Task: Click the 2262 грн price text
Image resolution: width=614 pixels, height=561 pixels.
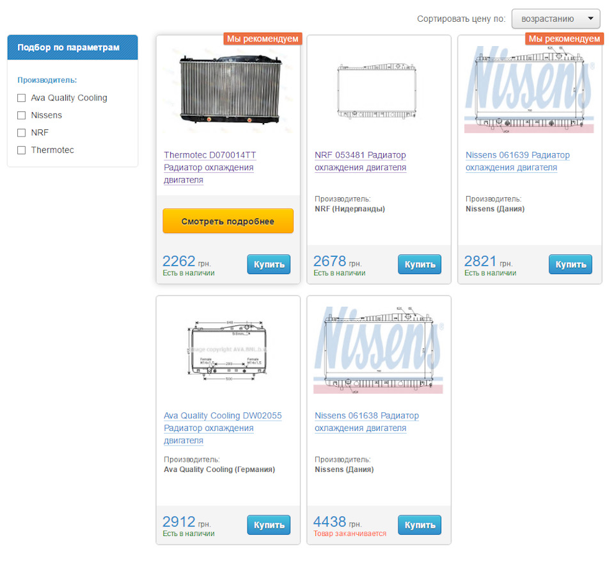Action: coord(186,261)
